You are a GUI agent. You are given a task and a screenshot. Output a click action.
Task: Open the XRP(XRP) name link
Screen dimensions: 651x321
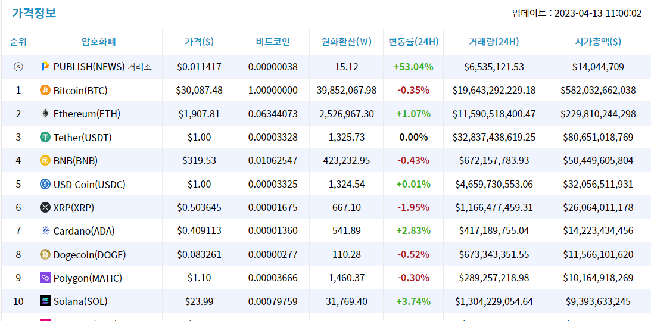(x=73, y=207)
